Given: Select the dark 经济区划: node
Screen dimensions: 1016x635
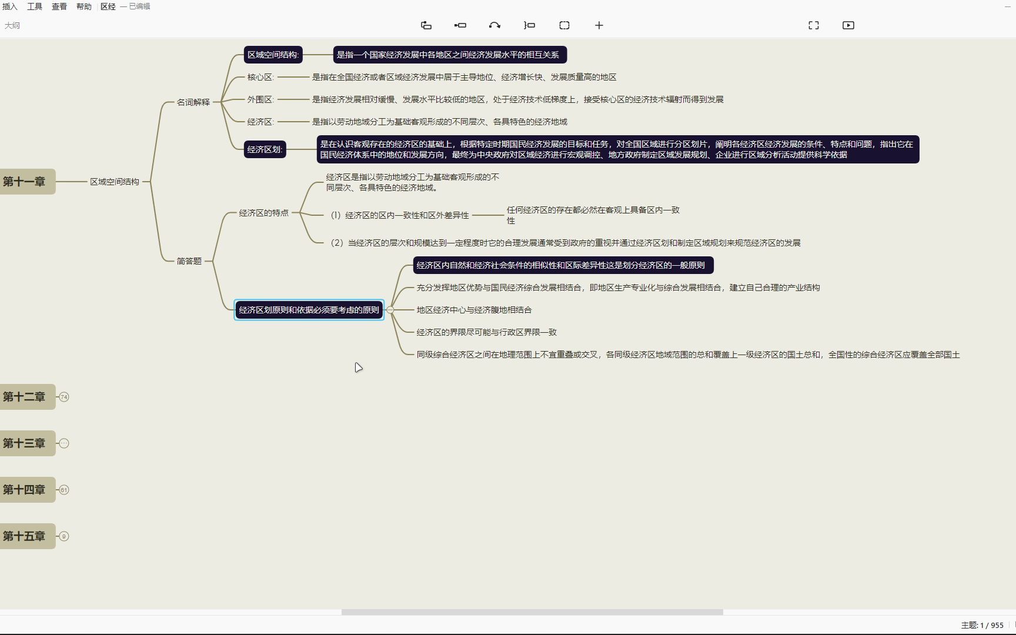Looking at the screenshot, I should [x=265, y=149].
